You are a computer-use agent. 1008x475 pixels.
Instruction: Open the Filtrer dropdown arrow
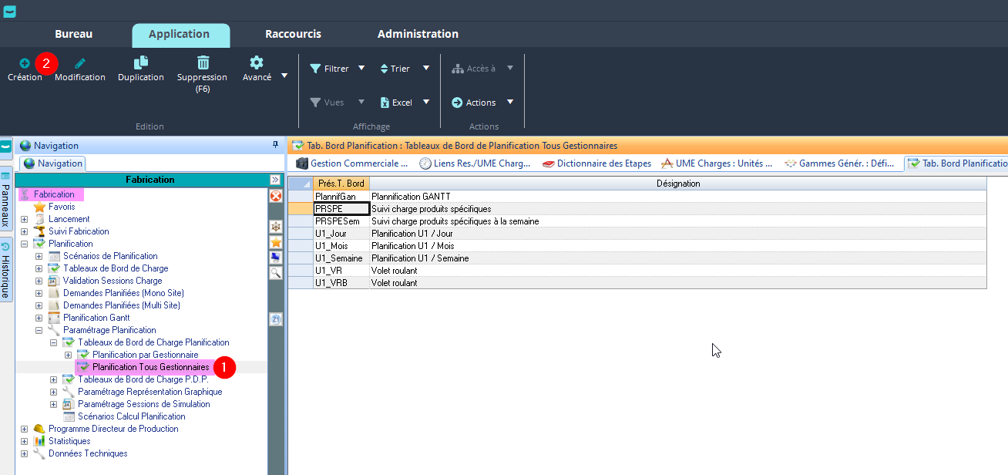pos(361,69)
